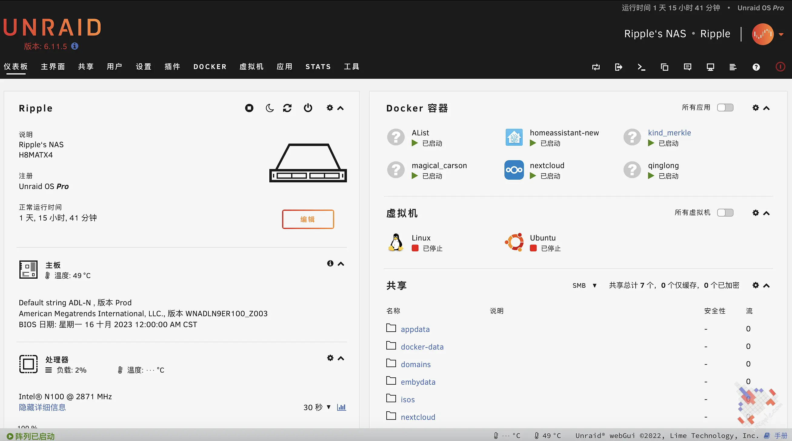Click the 阵列已启动 status in footer
This screenshot has width=792, height=441.
click(31, 436)
